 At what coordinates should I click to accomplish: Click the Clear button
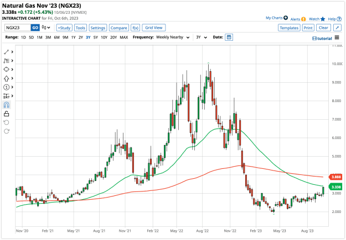323,28
